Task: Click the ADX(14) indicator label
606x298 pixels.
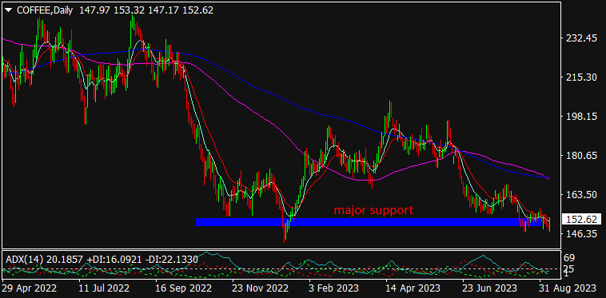Action: [23, 260]
